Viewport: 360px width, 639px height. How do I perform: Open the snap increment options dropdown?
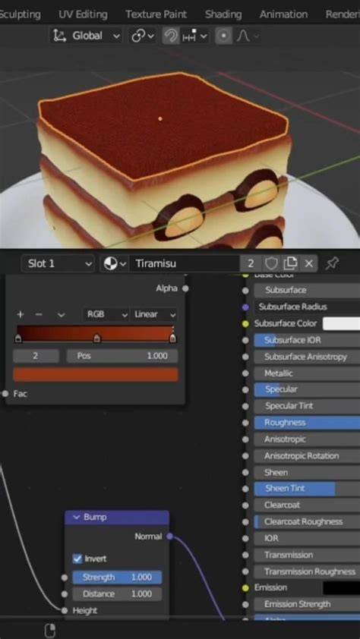[x=194, y=36]
